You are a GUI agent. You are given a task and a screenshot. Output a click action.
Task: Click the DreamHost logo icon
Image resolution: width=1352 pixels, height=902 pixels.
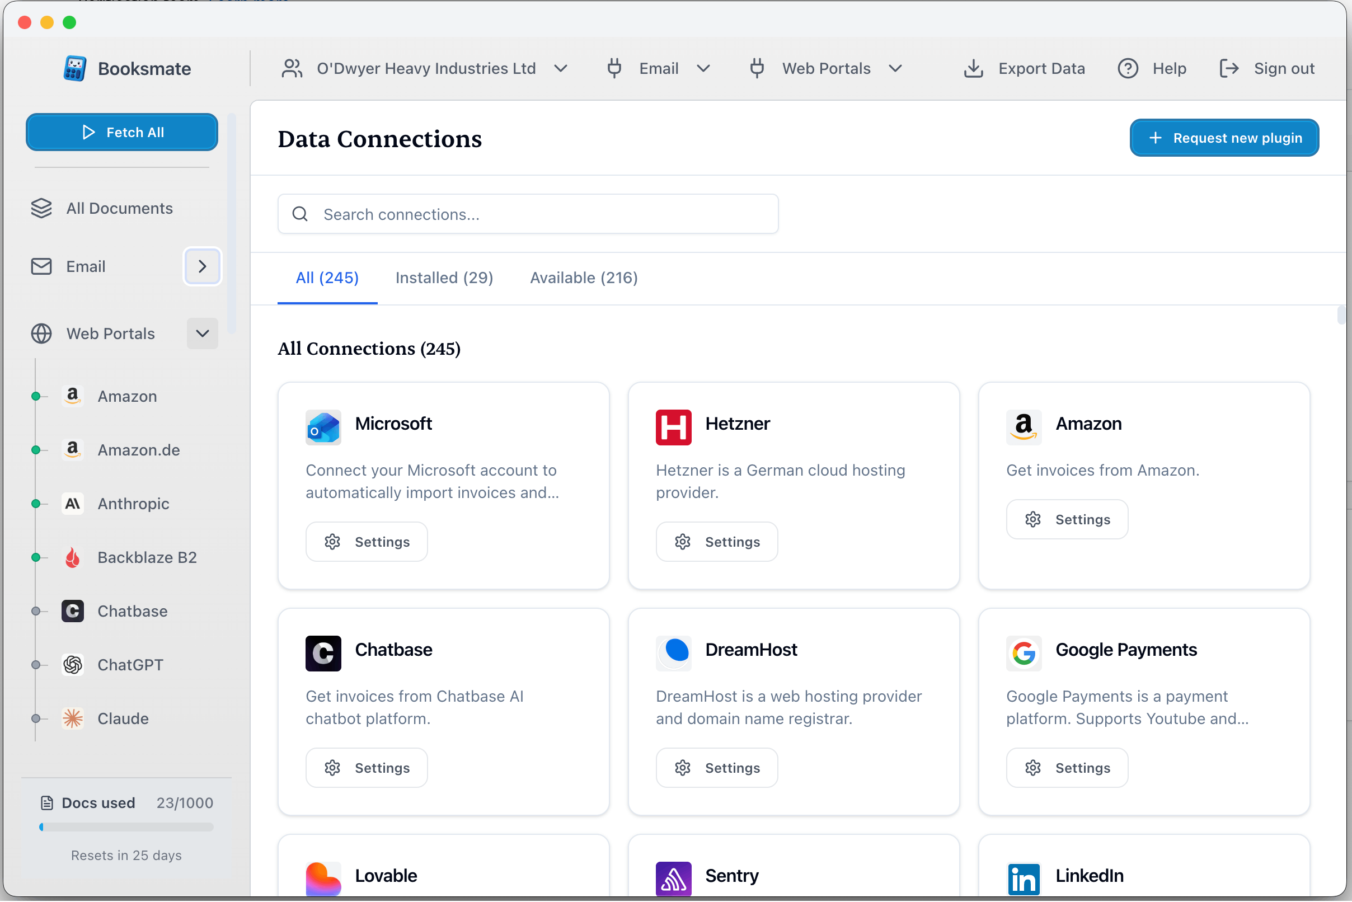[673, 653]
